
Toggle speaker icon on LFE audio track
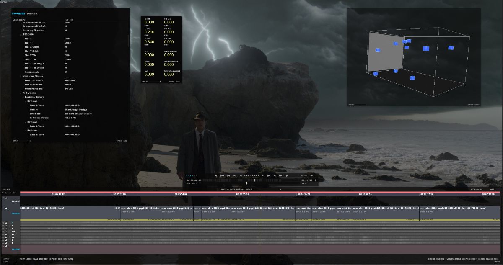pyautogui.click(x=3, y=232)
